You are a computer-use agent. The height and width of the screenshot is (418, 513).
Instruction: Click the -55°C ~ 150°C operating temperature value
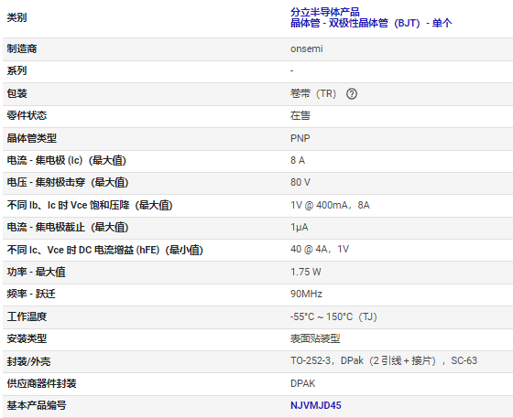[x=333, y=316]
